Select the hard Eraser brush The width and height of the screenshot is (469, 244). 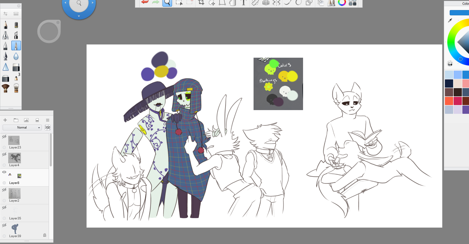(x=16, y=67)
